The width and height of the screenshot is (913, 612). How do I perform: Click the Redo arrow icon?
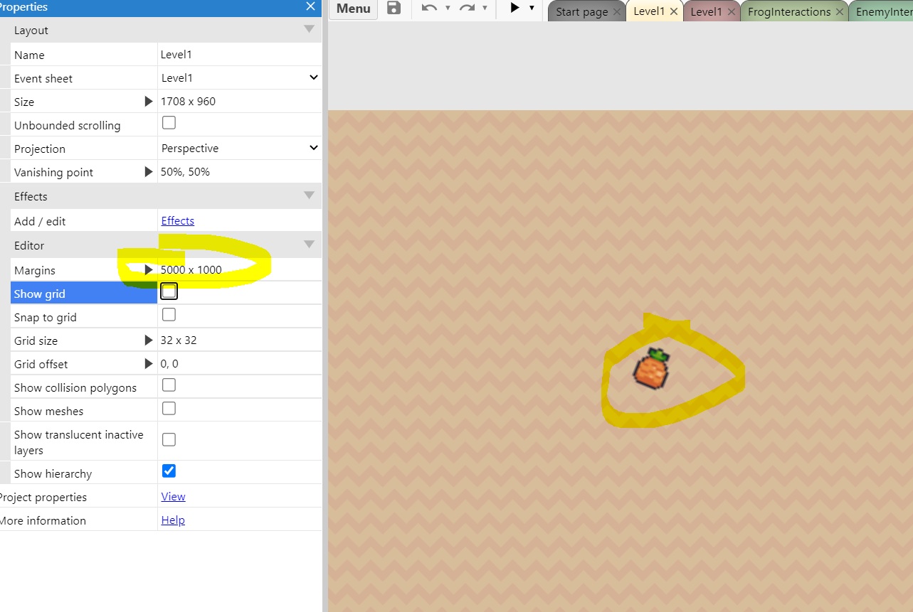(467, 9)
